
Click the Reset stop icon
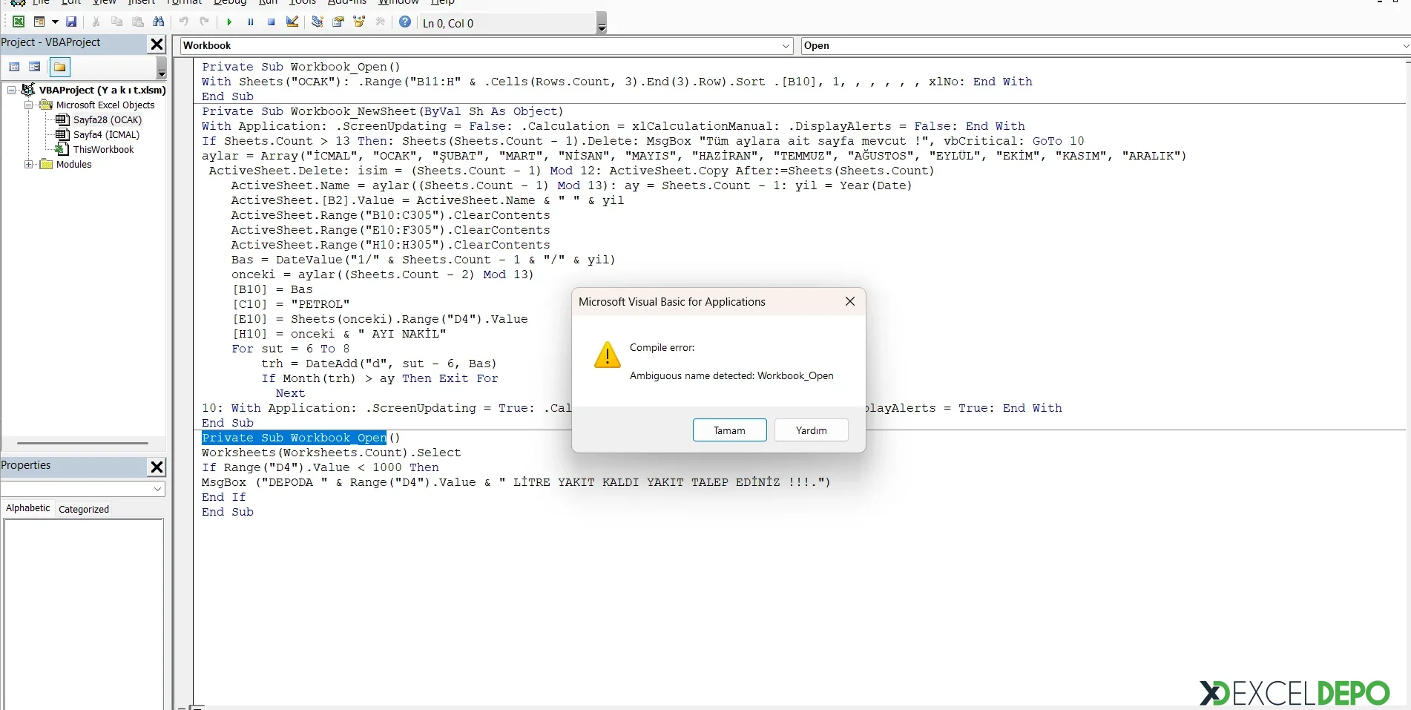(x=272, y=22)
